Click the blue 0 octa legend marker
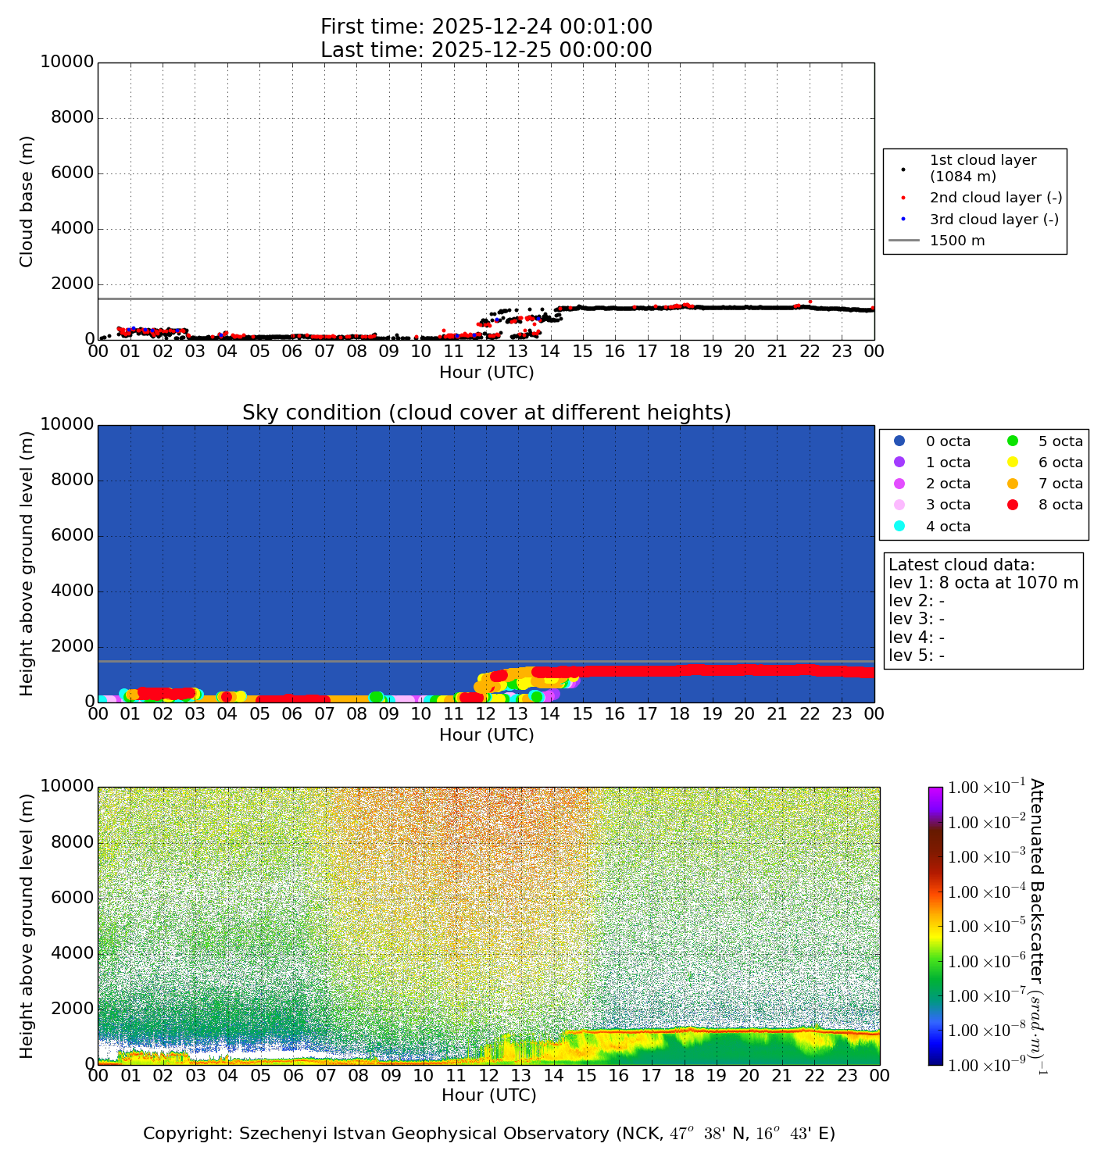1094x1172 pixels. (899, 441)
